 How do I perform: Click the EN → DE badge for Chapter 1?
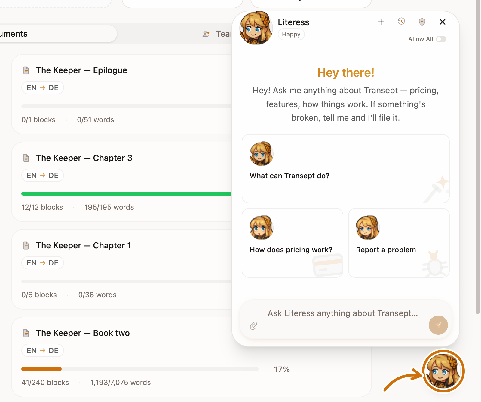(43, 263)
